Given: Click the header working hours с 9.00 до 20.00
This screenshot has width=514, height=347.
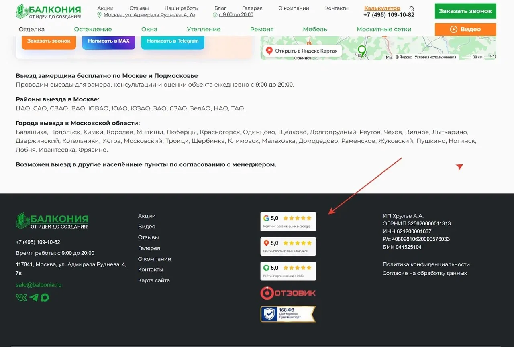Looking at the screenshot, I should point(236,15).
